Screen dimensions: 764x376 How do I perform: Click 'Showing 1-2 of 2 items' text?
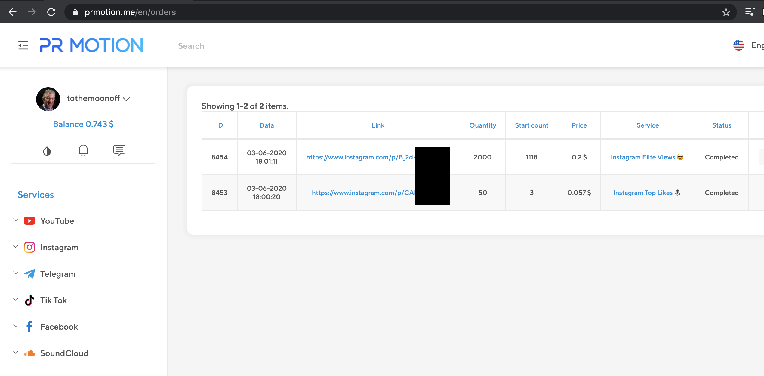245,106
